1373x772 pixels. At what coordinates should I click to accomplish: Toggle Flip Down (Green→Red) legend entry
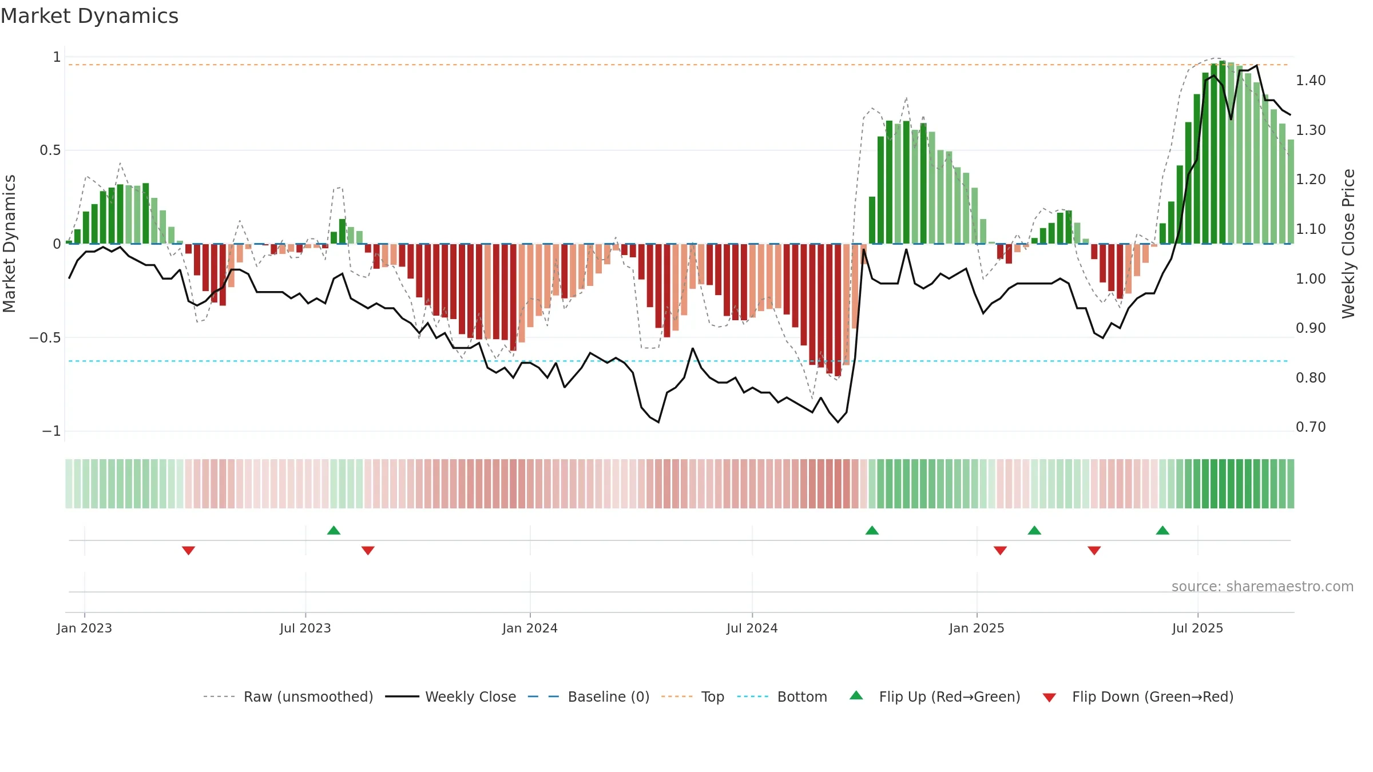click(x=1138, y=697)
